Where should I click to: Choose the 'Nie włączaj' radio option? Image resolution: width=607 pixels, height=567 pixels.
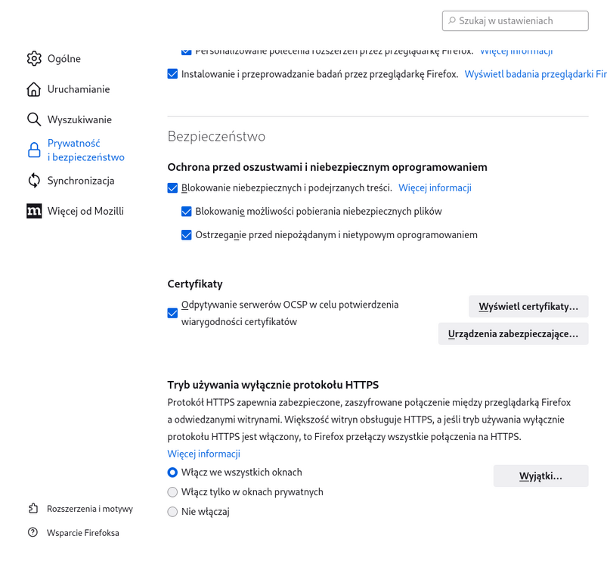(173, 512)
